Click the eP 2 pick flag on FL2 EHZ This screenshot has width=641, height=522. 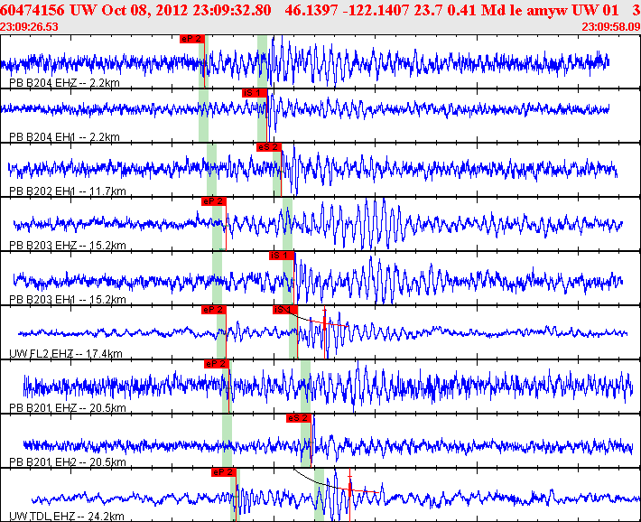(214, 310)
